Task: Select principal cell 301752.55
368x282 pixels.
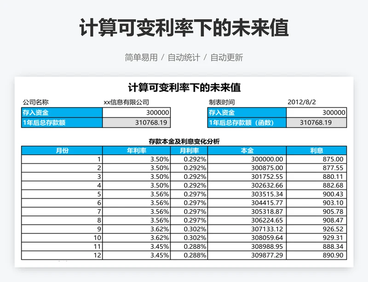Action: (x=247, y=177)
